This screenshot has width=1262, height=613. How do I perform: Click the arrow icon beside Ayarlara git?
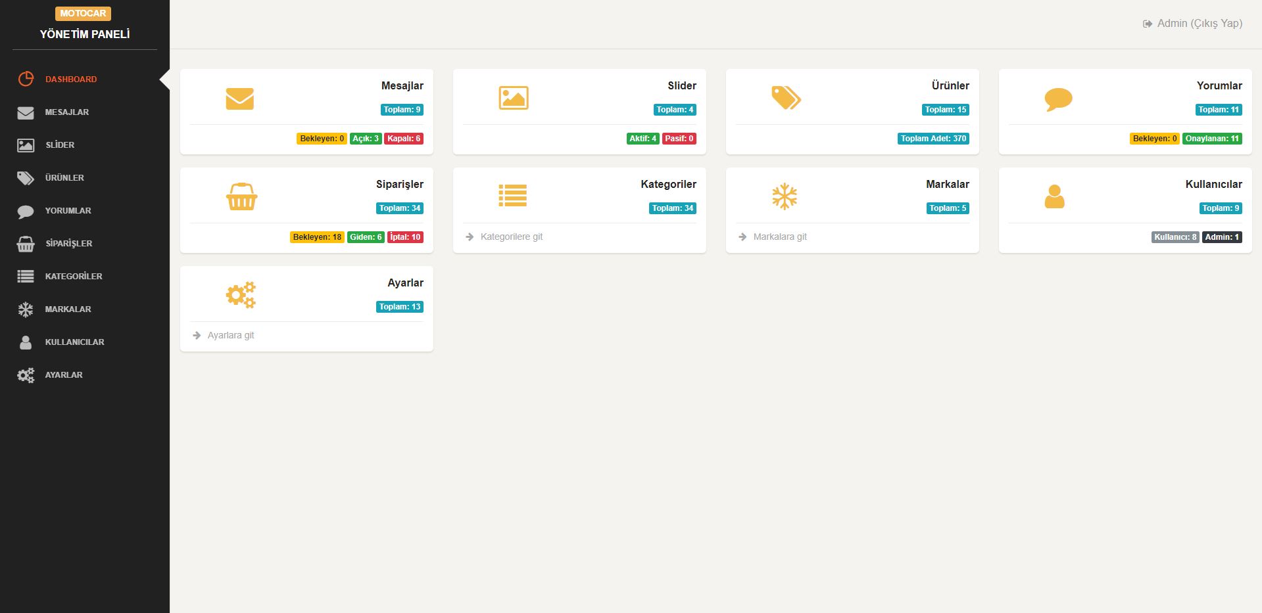197,335
